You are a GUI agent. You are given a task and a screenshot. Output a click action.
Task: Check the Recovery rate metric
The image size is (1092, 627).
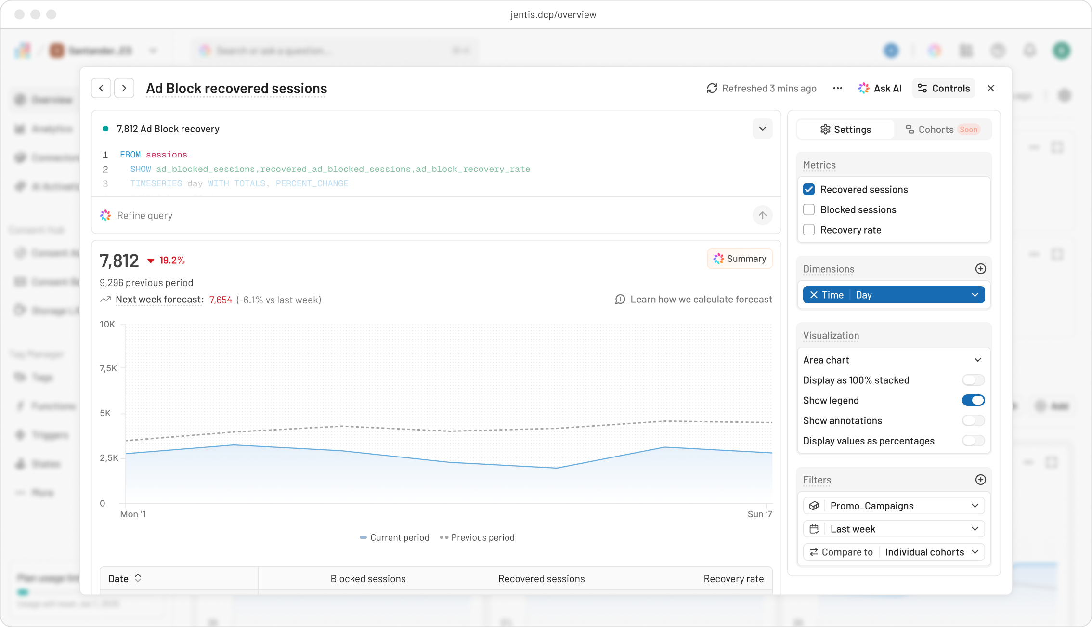[x=809, y=230]
